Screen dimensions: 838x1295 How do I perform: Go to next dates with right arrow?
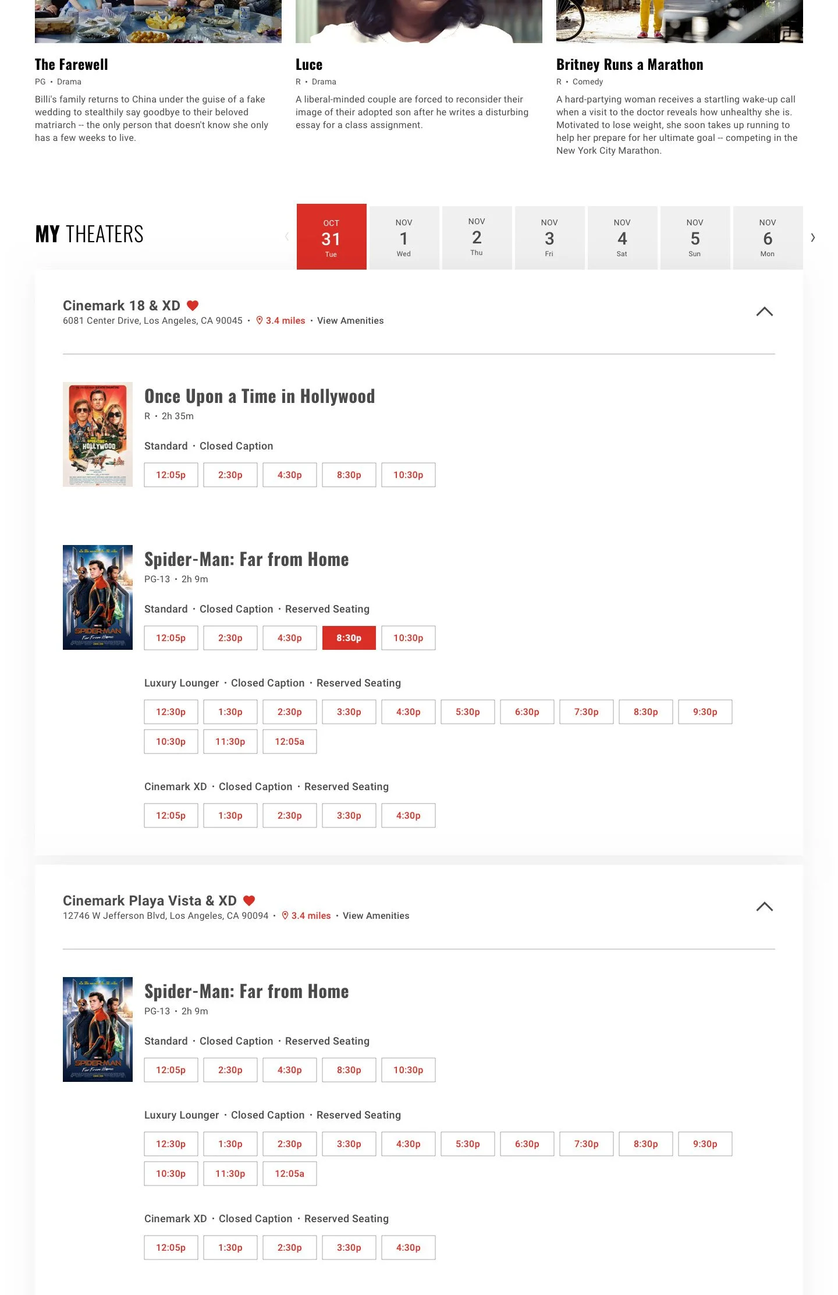[x=813, y=238]
